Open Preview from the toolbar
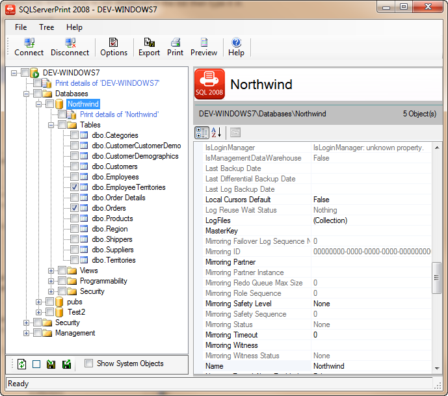This screenshot has height=396, width=448. (x=204, y=42)
